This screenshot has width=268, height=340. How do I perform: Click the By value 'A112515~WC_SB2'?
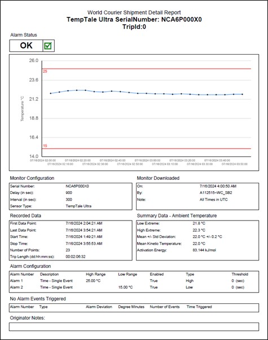216,193
